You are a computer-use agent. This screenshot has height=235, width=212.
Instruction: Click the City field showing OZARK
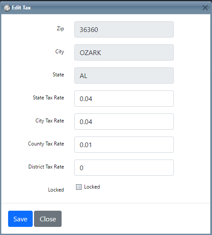pos(124,52)
